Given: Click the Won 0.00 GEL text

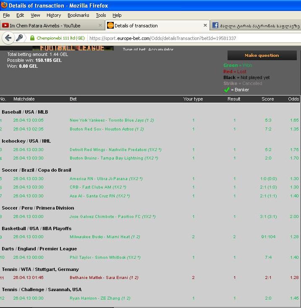Looking at the screenshot, I should [x=22, y=66].
